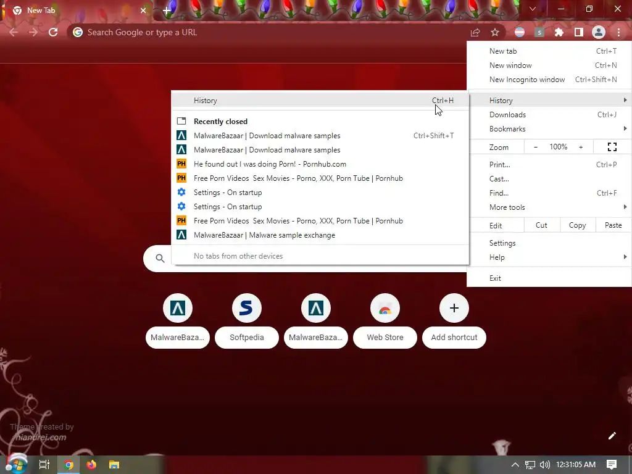Show hidden tray icons chevron
632x474 pixels.
(x=515, y=465)
